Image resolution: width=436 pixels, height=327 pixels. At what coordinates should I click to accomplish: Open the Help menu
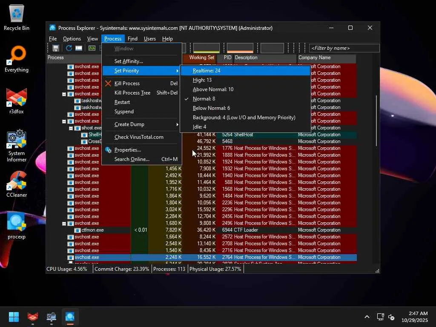pyautogui.click(x=167, y=39)
